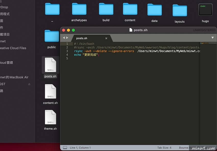Select the theme.sh shell file

[50, 118]
